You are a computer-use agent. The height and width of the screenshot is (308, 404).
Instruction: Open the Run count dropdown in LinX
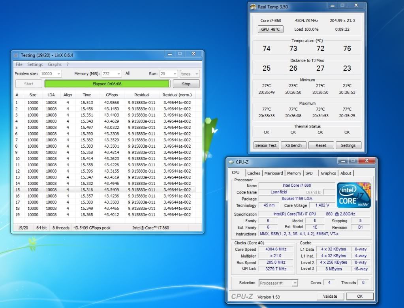(175, 74)
